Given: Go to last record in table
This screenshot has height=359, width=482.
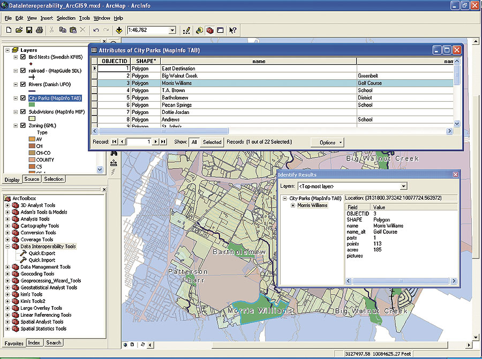Looking at the screenshot, I should [x=163, y=142].
